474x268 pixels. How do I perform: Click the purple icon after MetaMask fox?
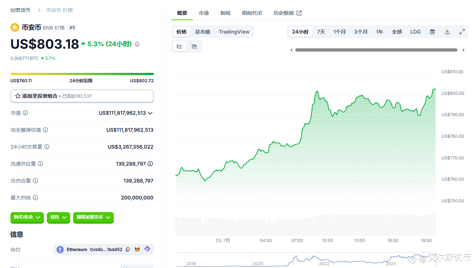point(147,249)
